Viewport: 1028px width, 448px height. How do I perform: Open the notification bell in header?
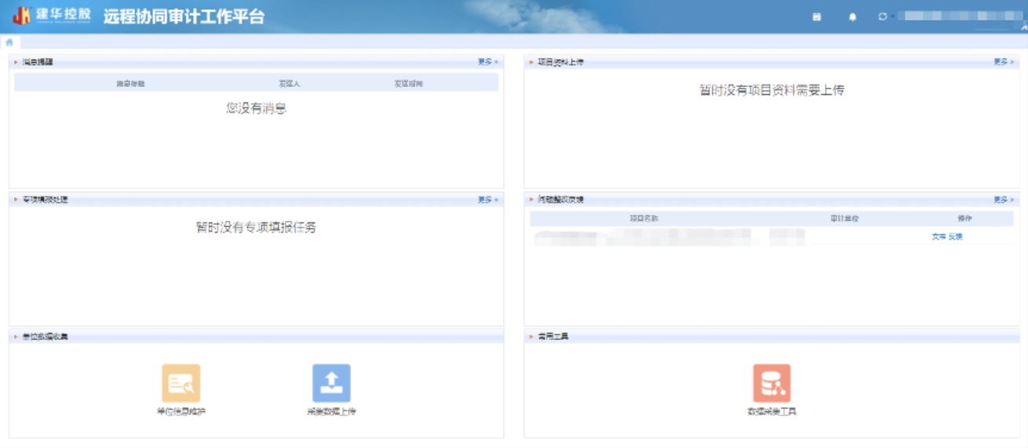[853, 17]
